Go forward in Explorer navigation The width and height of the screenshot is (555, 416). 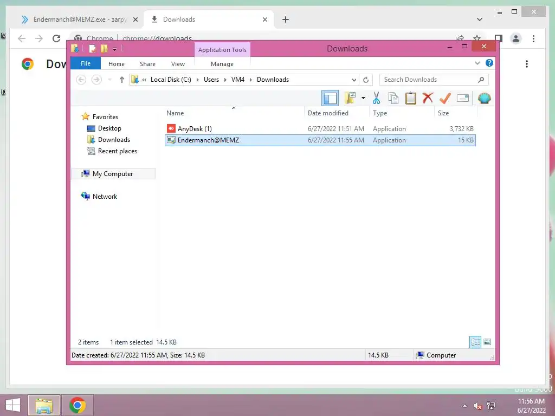(x=96, y=80)
